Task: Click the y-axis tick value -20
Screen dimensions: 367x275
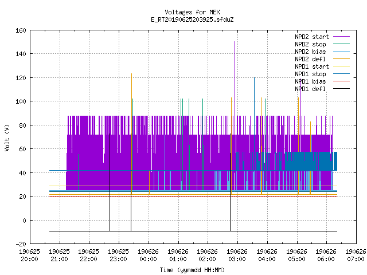Action: tap(21, 244)
